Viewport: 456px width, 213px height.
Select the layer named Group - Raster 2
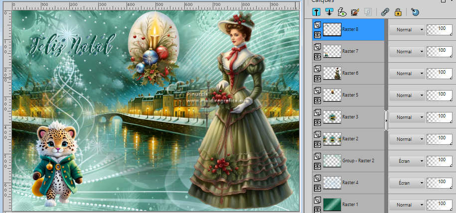pyautogui.click(x=358, y=161)
